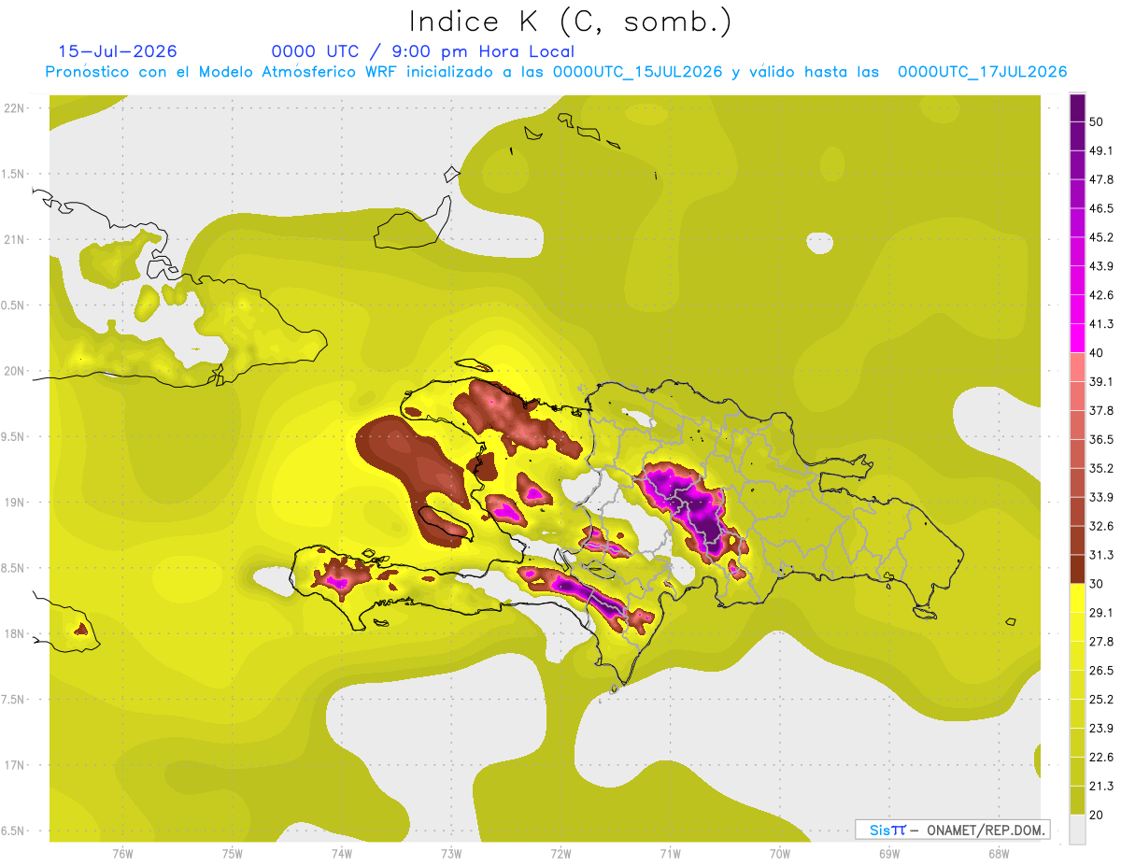
Task: Click the colorbar label "35.2"
Action: tap(1101, 468)
